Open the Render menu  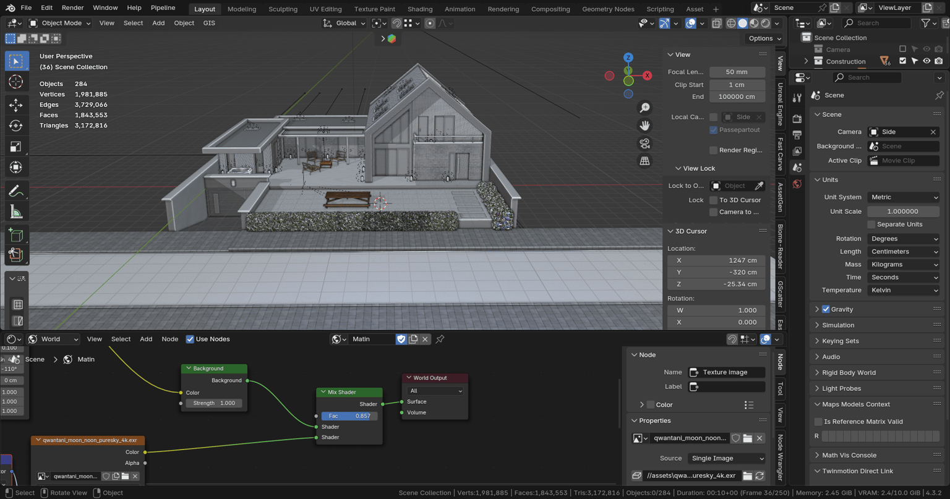pyautogui.click(x=72, y=8)
